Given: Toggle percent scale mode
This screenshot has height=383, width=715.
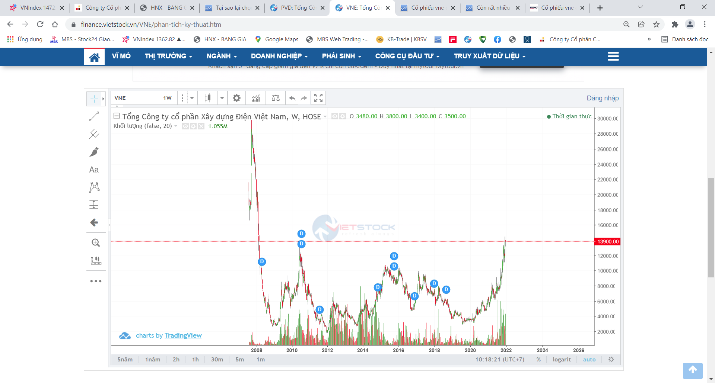Looking at the screenshot, I should tap(538, 360).
